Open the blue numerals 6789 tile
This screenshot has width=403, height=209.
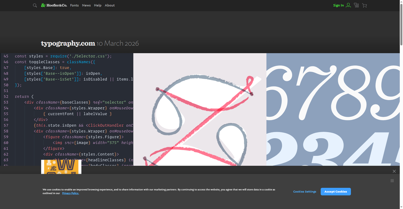[x=334, y=109]
